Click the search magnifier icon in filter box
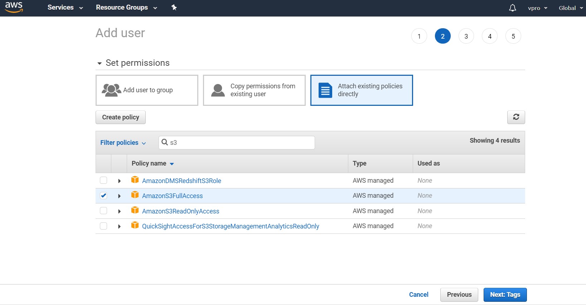Screen dimensions: 586x305 pyautogui.click(x=165, y=142)
